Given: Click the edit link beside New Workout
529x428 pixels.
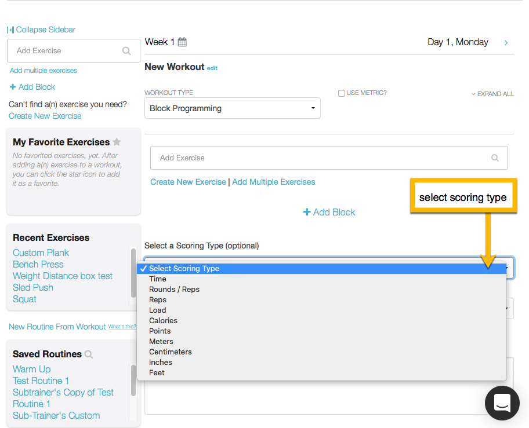Looking at the screenshot, I should [212, 68].
